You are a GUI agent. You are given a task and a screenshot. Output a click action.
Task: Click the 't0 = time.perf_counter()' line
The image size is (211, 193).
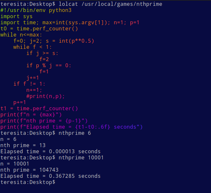click(x=39, y=29)
